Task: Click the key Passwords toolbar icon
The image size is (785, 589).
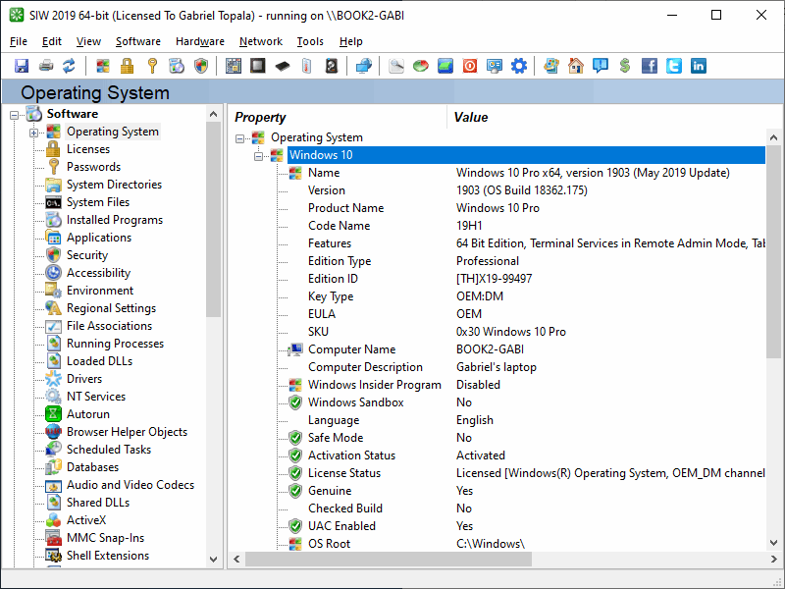Action: 152,66
